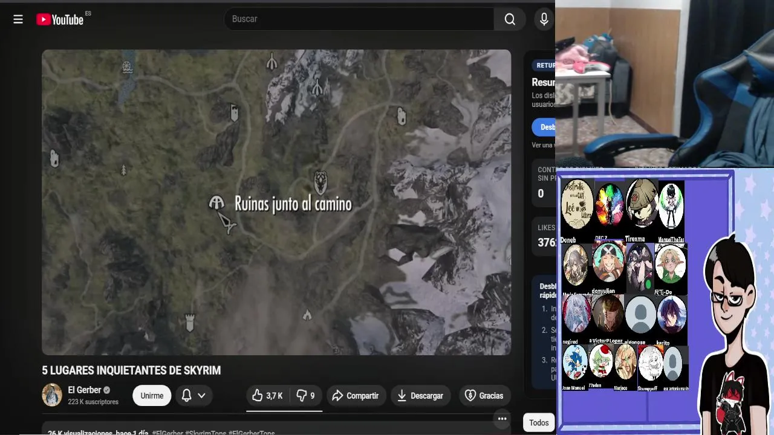Click the #ElGerber hashtag link
The width and height of the screenshot is (774, 435).
pos(167,433)
